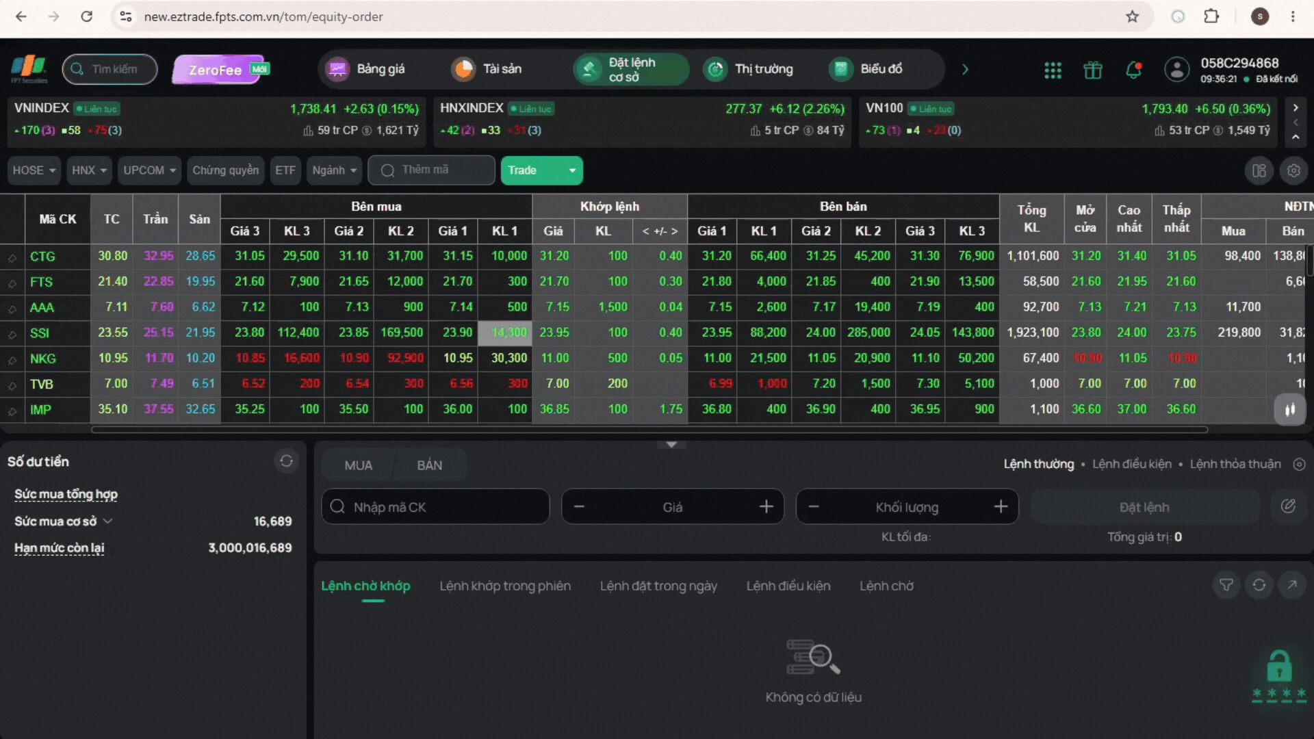Viewport: 1314px width, 739px height.
Task: Increase price with Giá plus button
Action: 766,506
